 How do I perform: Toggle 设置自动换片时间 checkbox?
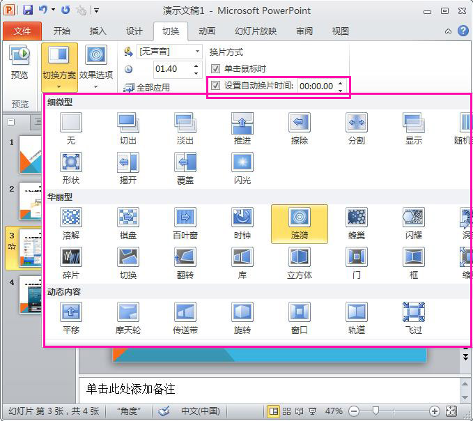[x=215, y=86]
